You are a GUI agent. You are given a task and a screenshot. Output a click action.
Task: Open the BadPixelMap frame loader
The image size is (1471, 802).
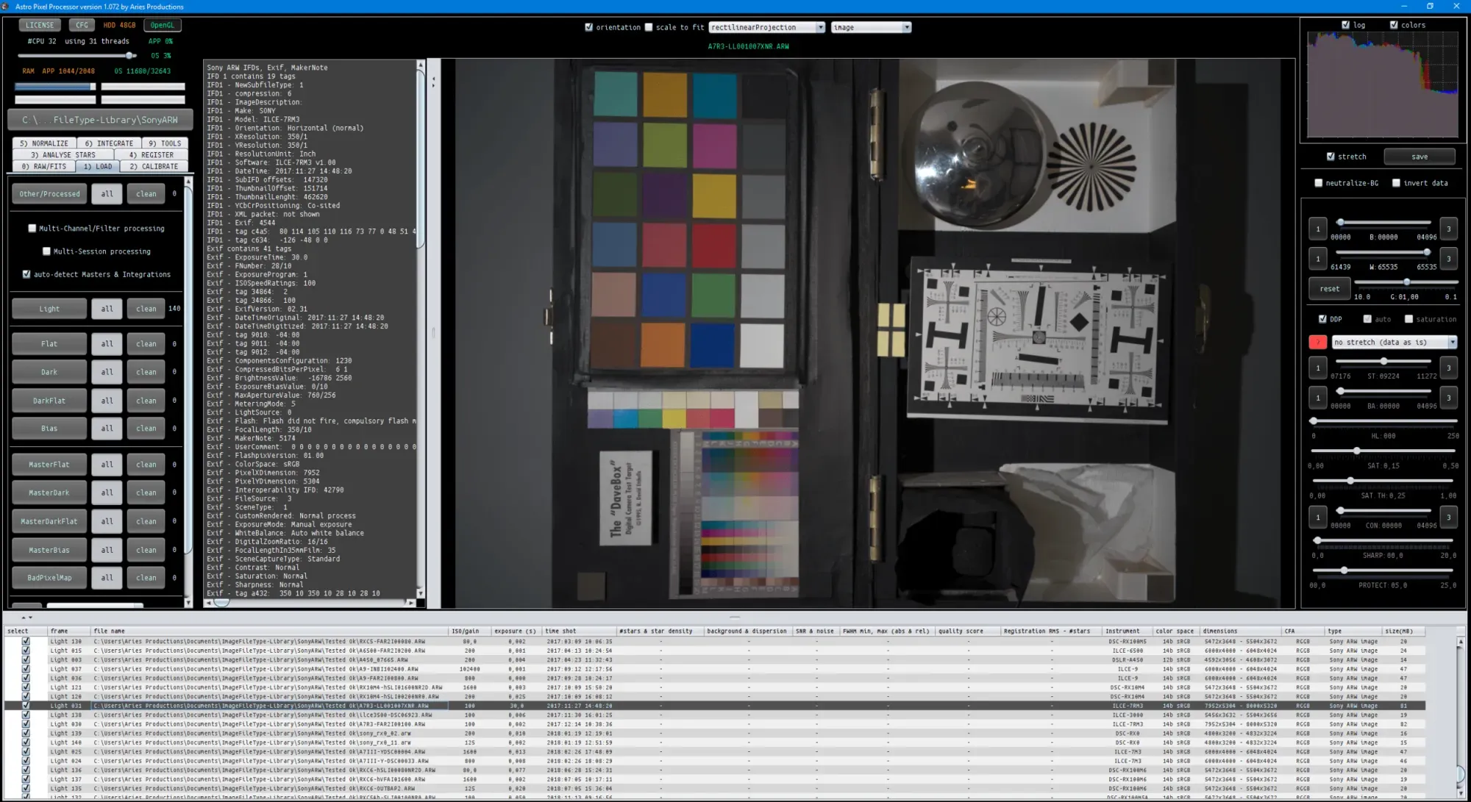[x=49, y=577]
